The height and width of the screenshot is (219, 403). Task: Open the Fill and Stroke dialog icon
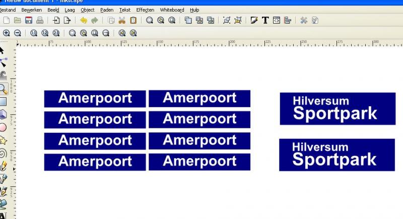[254, 20]
